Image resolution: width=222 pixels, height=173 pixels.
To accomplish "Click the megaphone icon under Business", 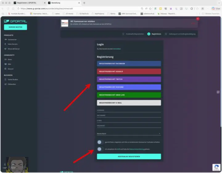I will [x=6, y=84].
